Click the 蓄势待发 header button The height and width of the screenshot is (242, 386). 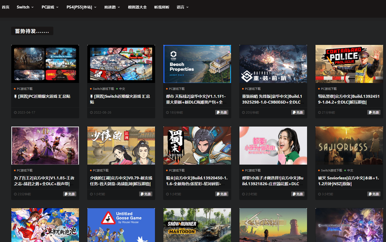32,31
